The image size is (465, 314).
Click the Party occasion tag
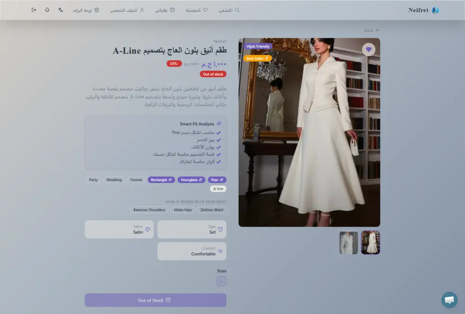(x=93, y=180)
